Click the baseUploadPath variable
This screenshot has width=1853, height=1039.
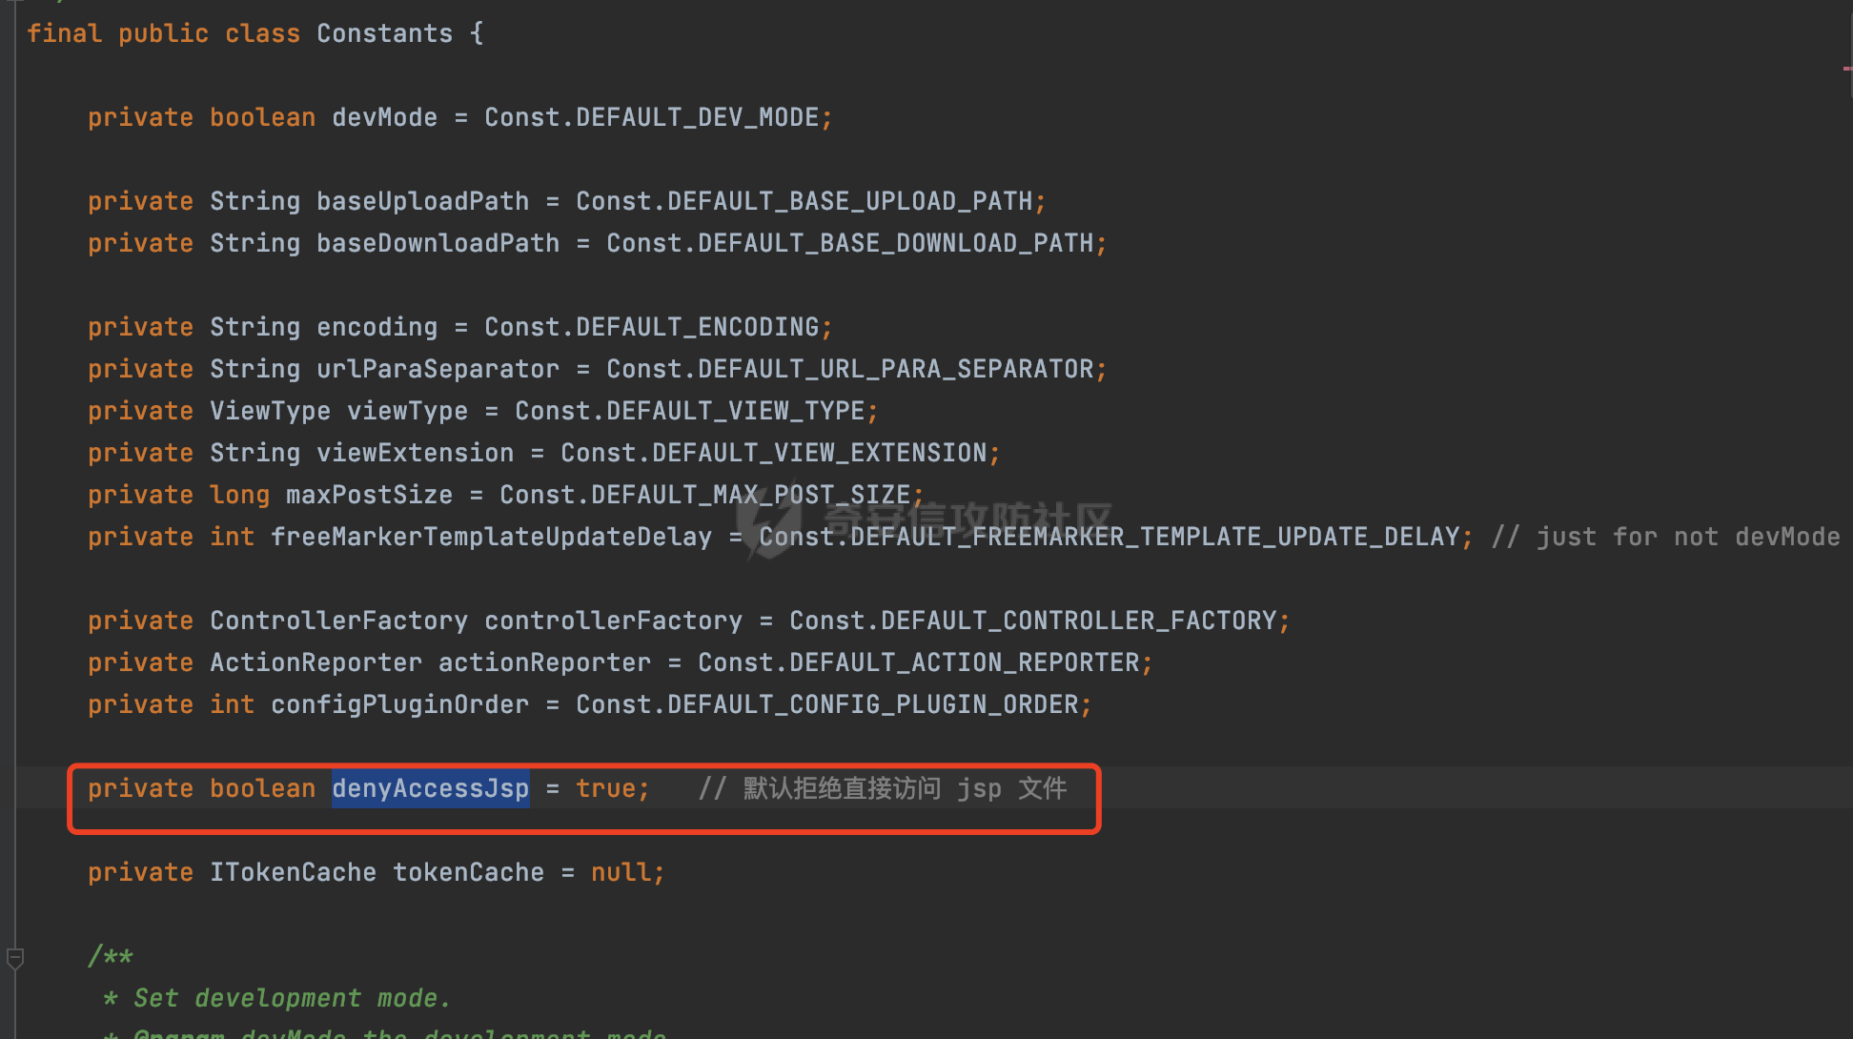422,201
